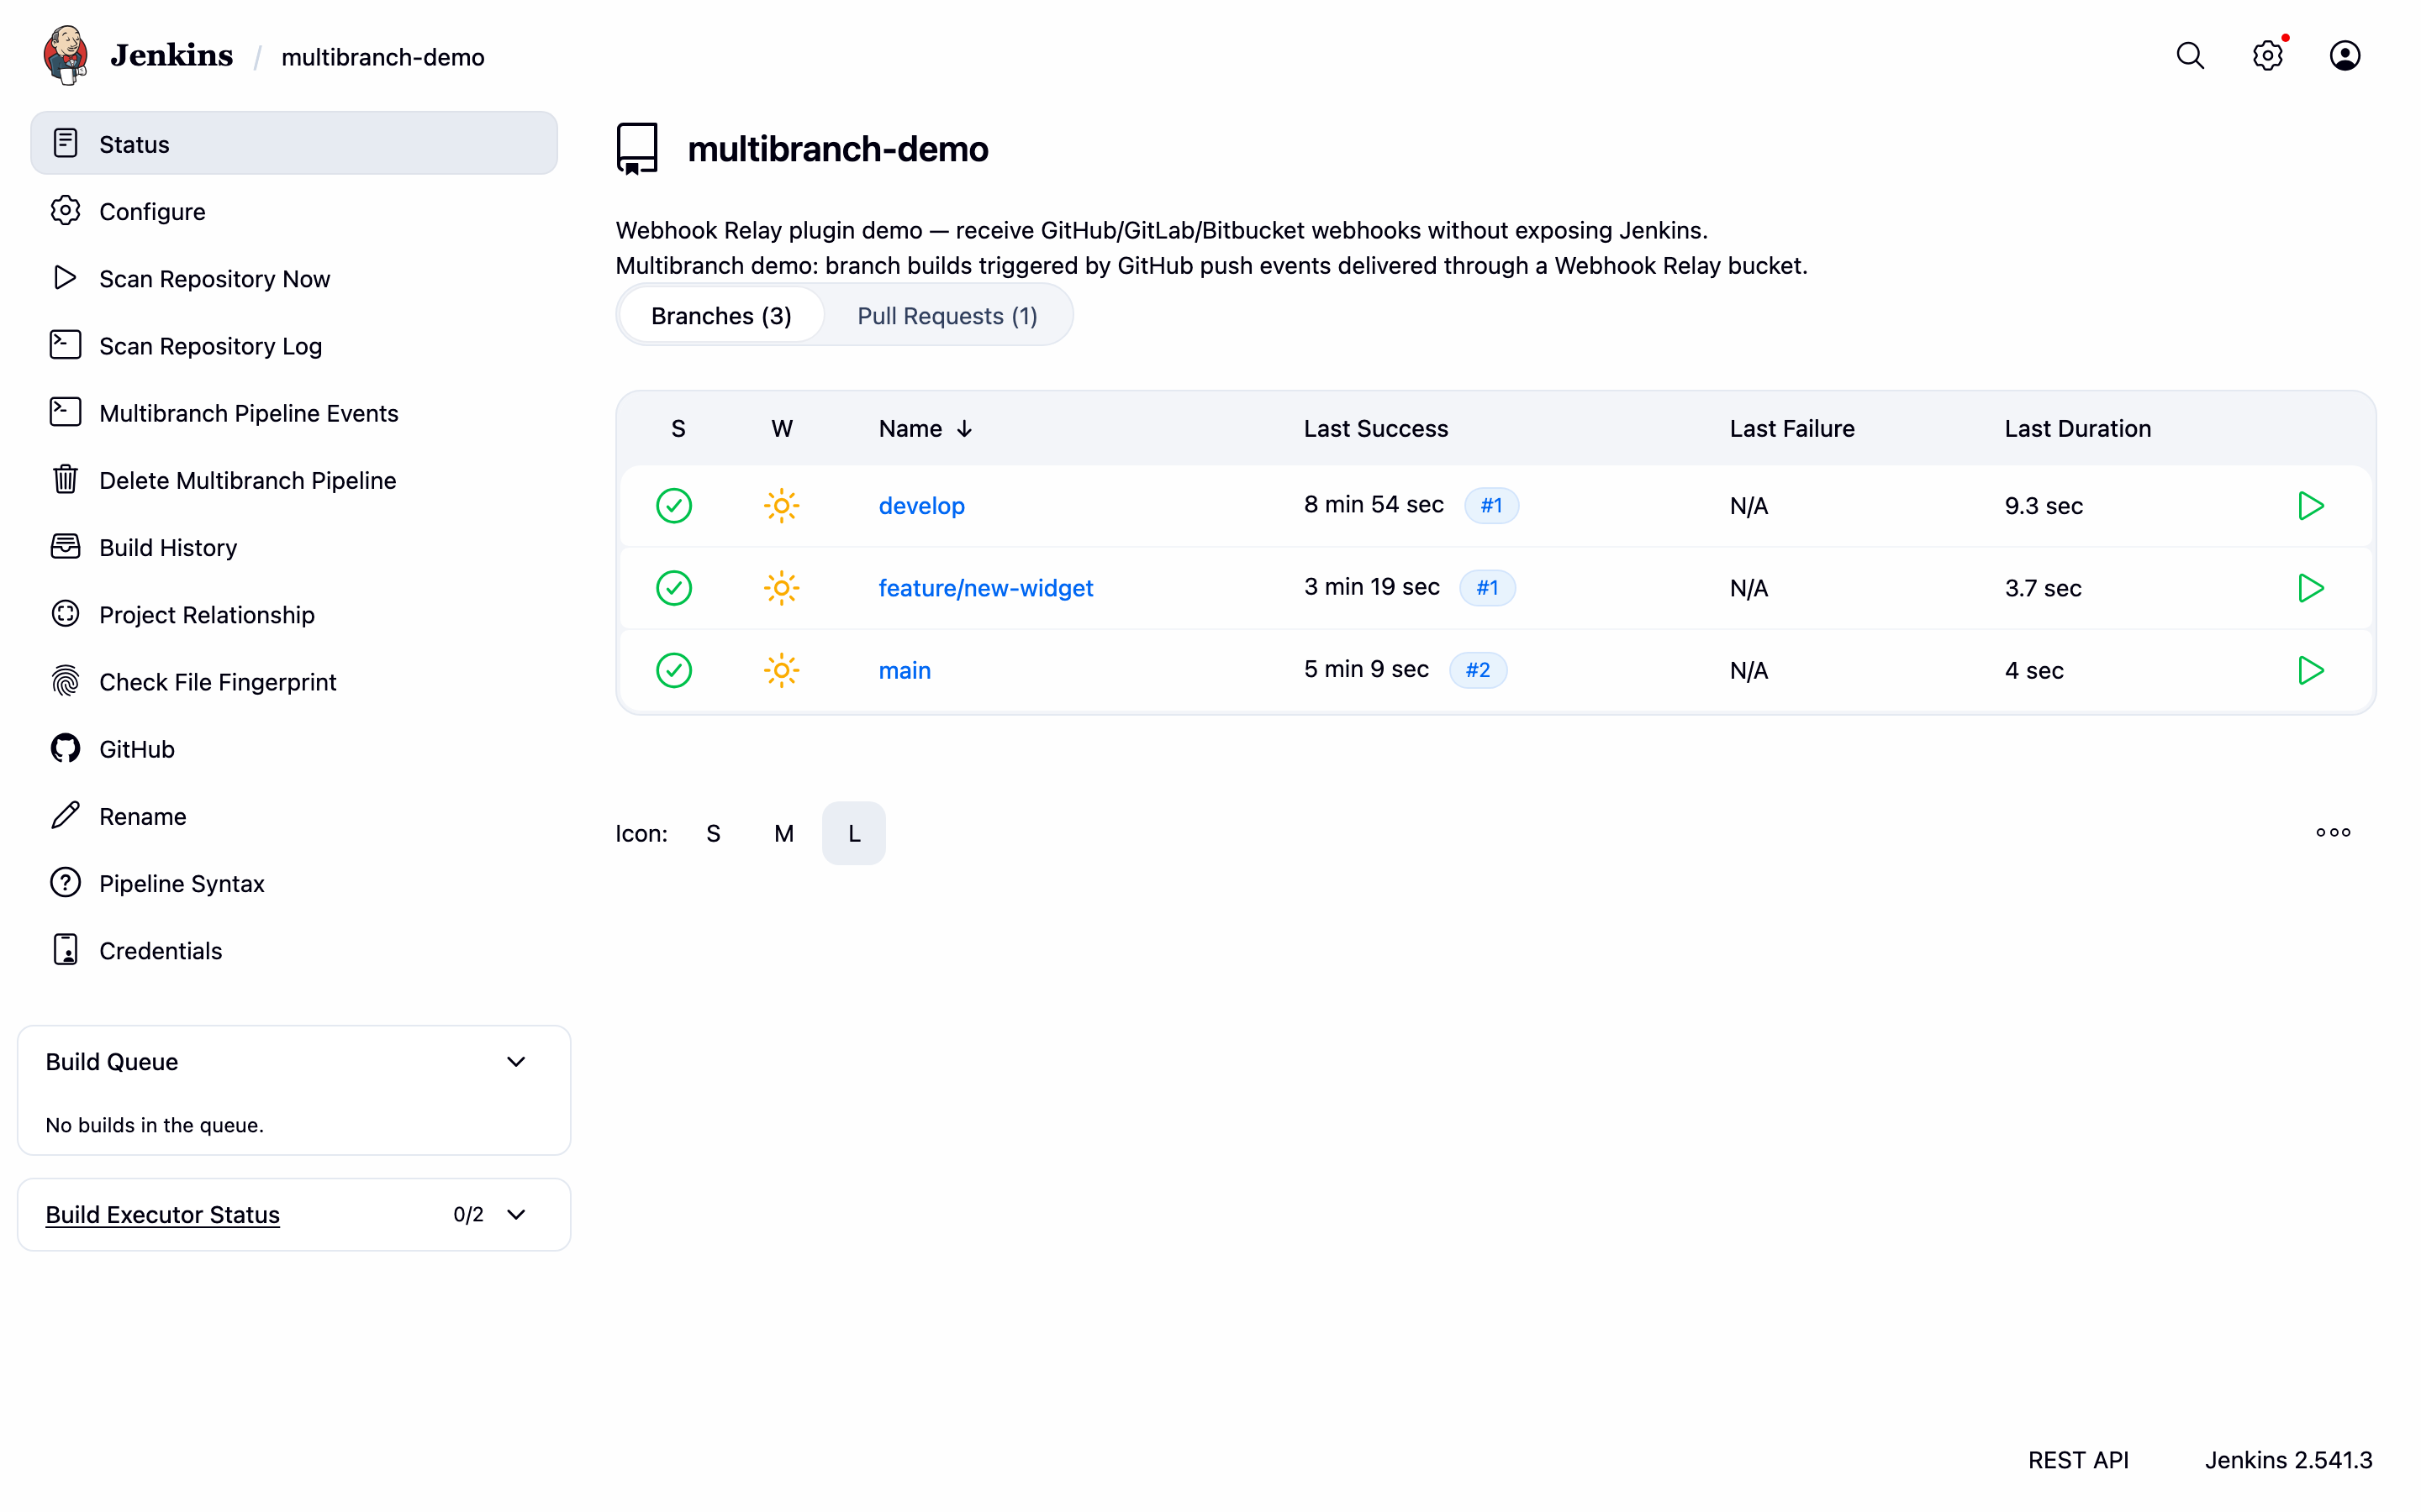Click the Rename pencil icon
2421x1512 pixels.
coord(65,815)
